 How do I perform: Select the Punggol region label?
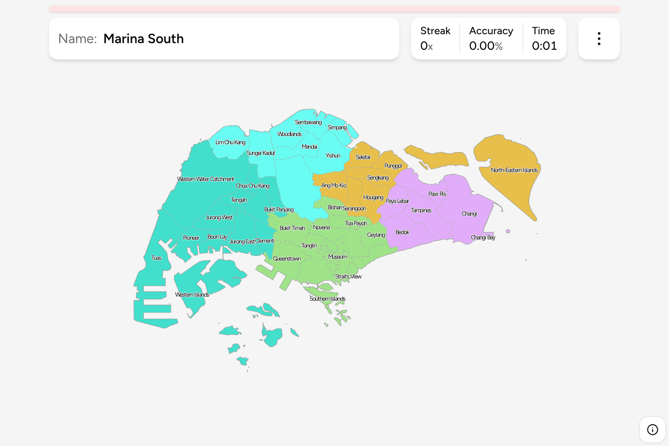393,166
